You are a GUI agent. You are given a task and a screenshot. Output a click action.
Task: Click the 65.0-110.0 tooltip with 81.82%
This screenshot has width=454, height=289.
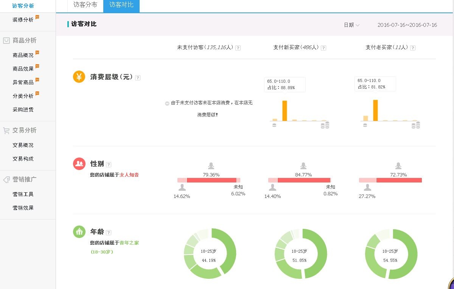tap(375, 84)
